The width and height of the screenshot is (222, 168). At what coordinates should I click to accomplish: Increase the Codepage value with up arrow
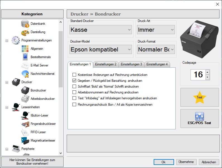click(207, 72)
